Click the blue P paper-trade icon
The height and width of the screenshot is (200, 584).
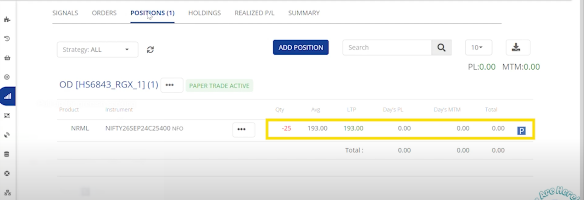tap(521, 131)
